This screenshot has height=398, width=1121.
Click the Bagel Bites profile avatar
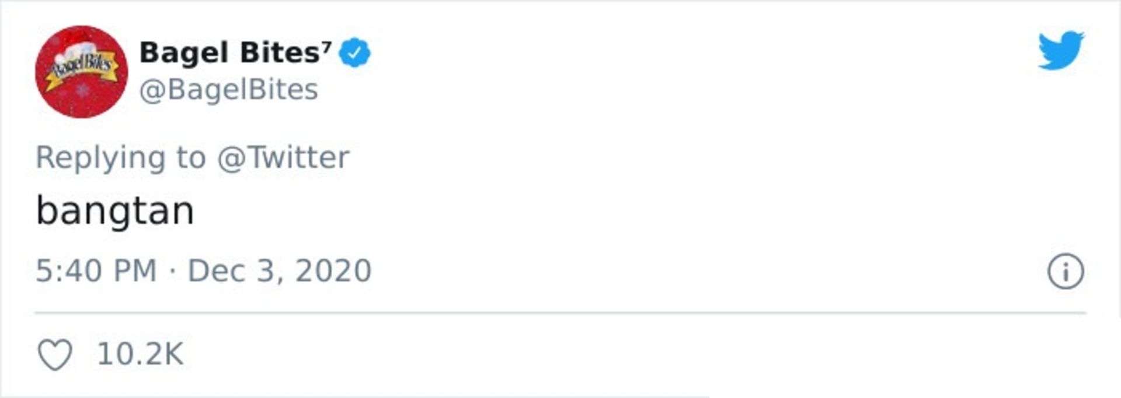[x=81, y=72]
